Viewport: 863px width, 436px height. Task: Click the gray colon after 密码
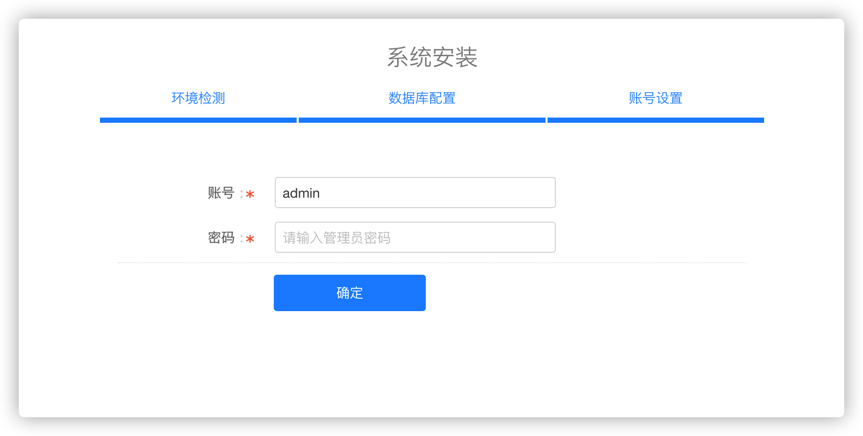click(x=242, y=239)
